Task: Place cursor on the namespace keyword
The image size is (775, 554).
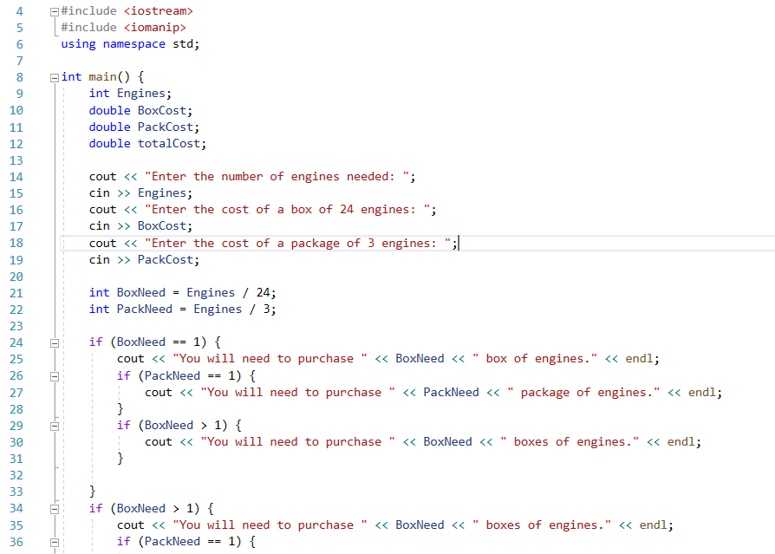Action: click(x=134, y=43)
